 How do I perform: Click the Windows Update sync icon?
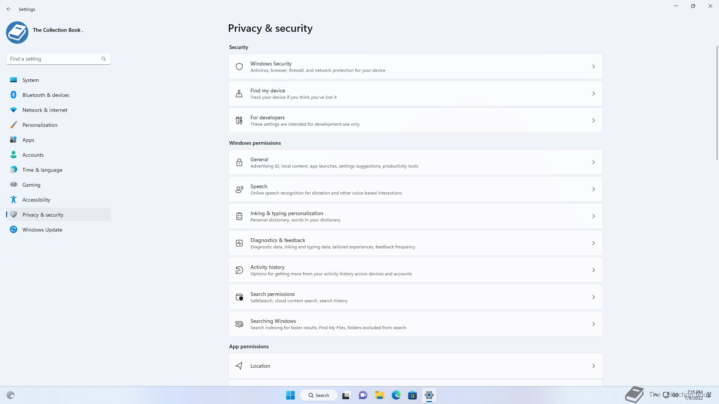click(13, 229)
